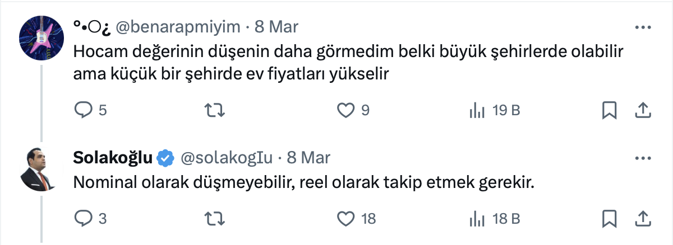Open more options for Solakoğlu's tweet
The height and width of the screenshot is (245, 673).
click(x=642, y=157)
